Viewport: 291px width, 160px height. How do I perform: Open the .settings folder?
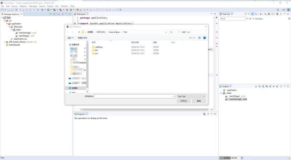98,47
